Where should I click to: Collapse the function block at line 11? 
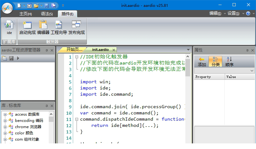coord(77,119)
